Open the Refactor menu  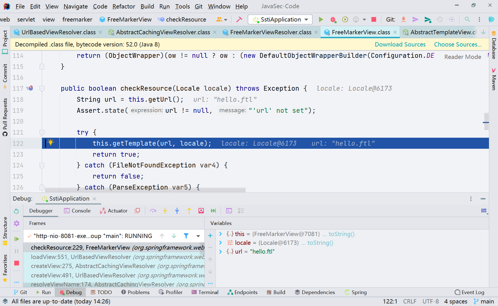[x=124, y=6]
